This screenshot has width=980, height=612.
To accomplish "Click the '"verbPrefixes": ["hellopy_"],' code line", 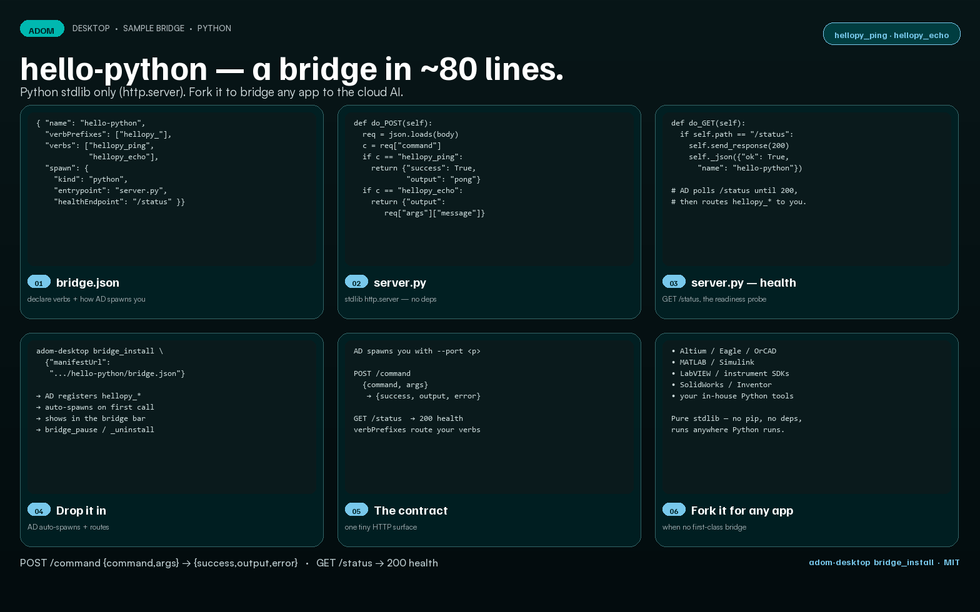I will 108,134.
